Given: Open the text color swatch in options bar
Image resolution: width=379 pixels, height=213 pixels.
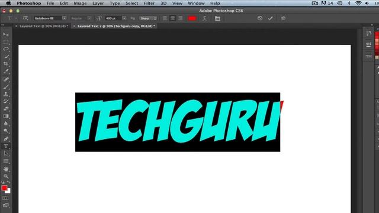Looking at the screenshot, I should [x=192, y=18].
